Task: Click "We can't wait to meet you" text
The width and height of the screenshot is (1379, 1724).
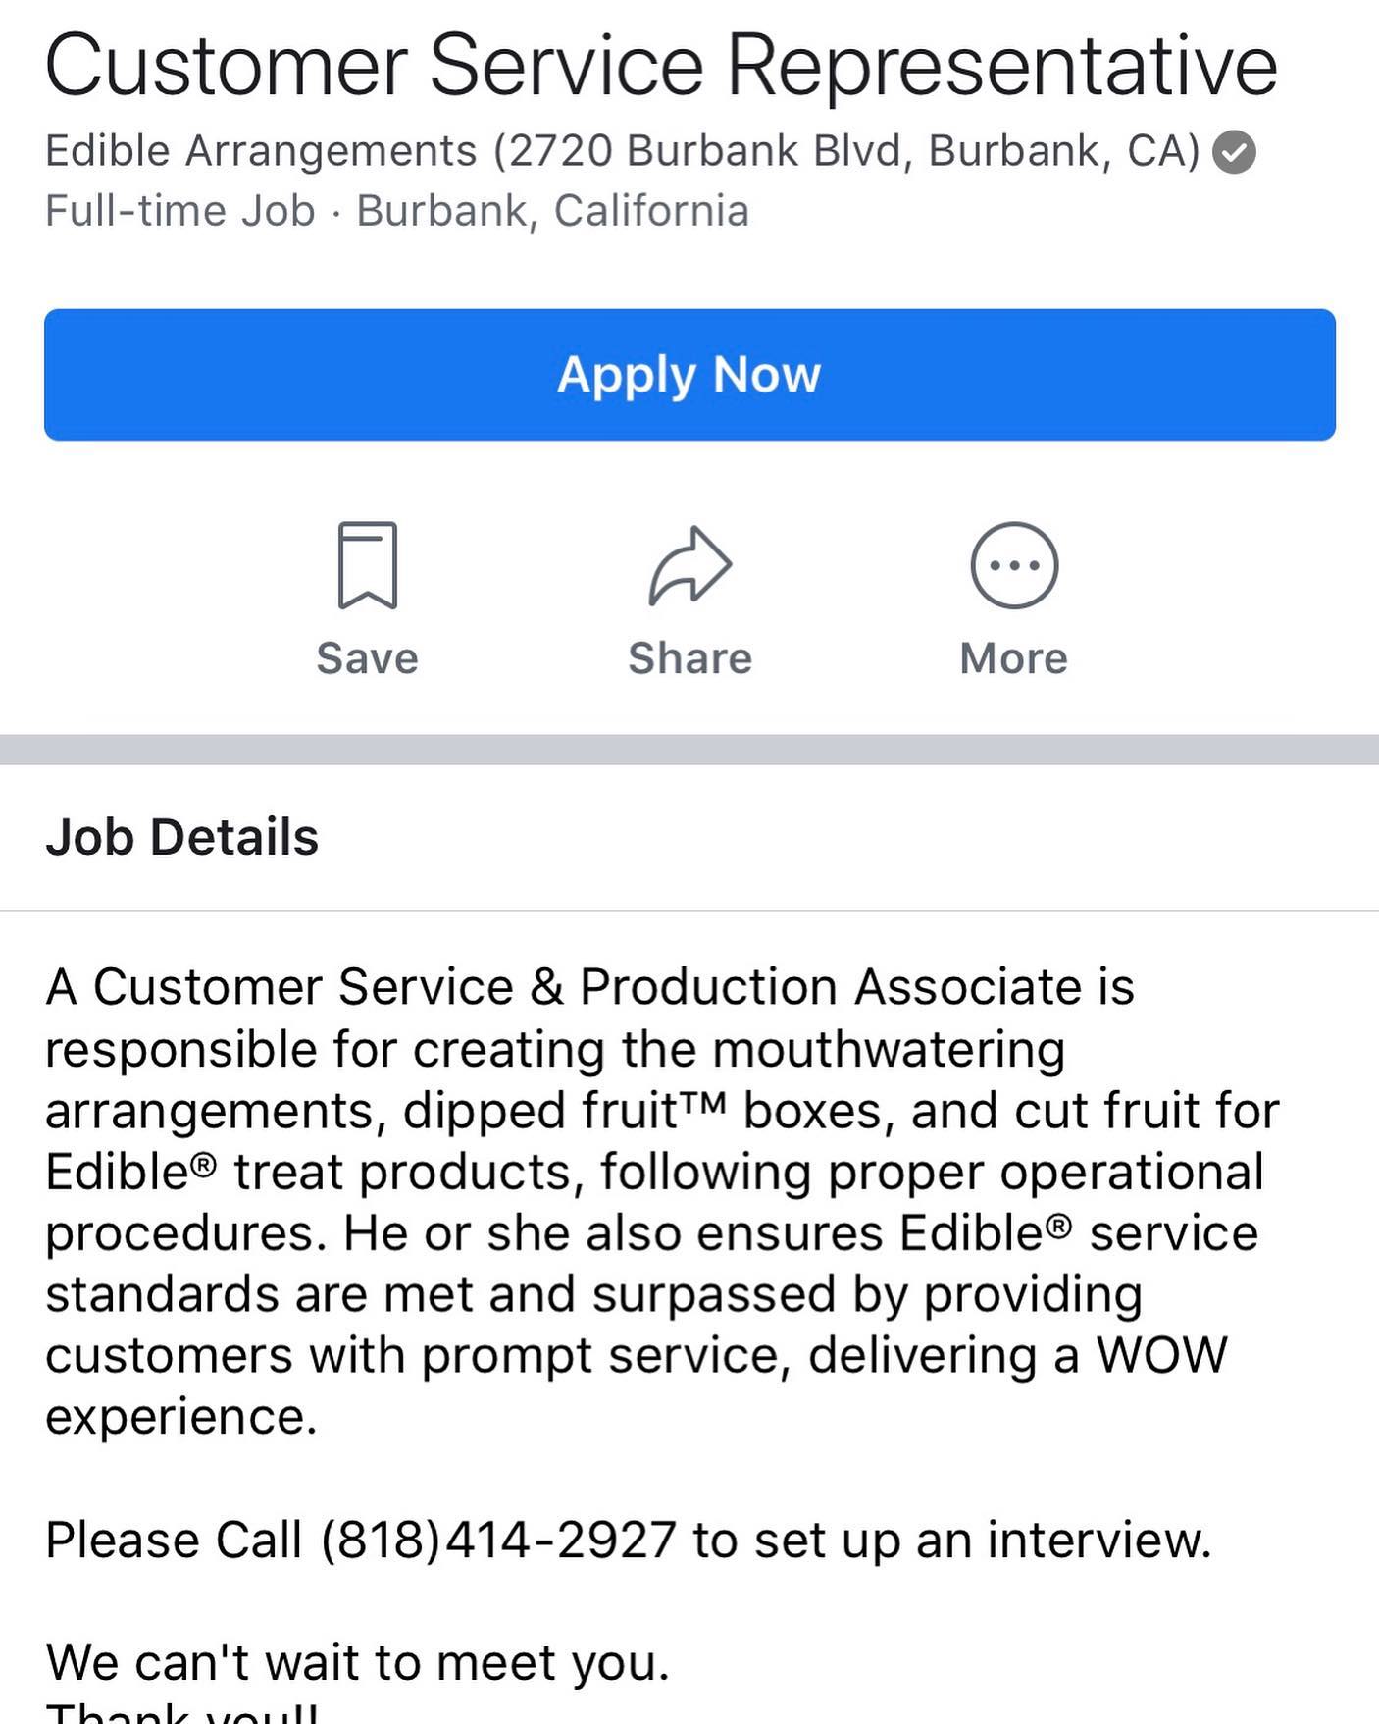Action: 357,1662
